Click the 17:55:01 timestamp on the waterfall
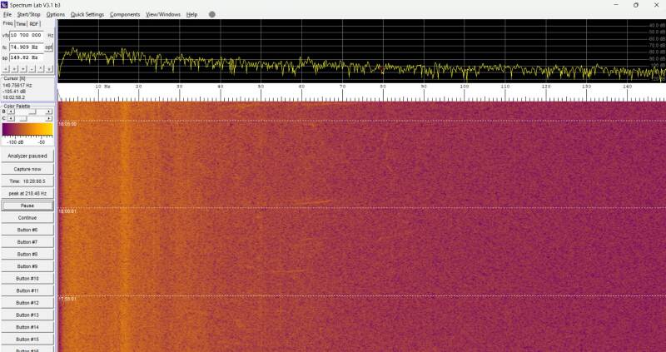 click(x=67, y=299)
